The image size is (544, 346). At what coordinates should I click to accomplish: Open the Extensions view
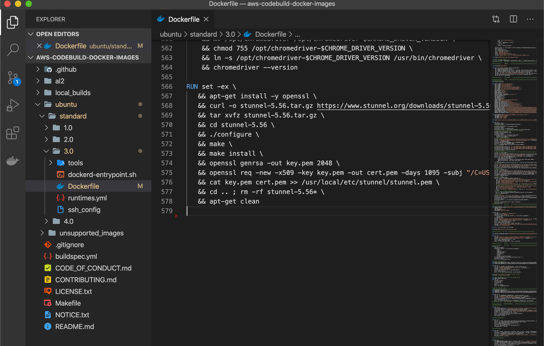pos(12,133)
